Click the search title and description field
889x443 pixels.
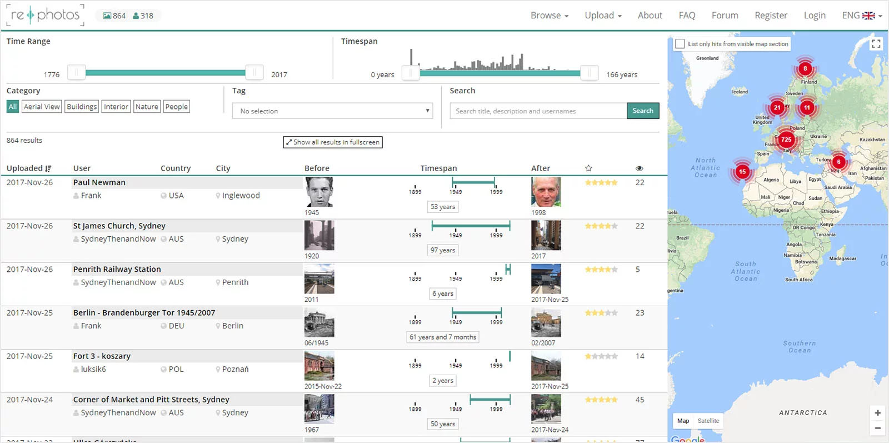point(538,111)
